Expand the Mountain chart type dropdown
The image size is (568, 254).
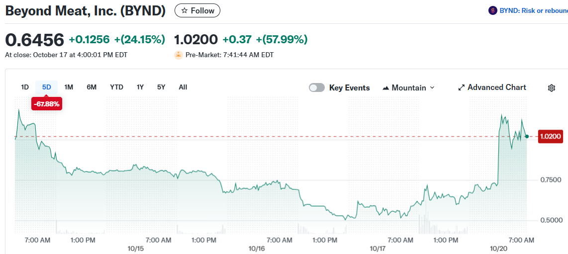432,87
